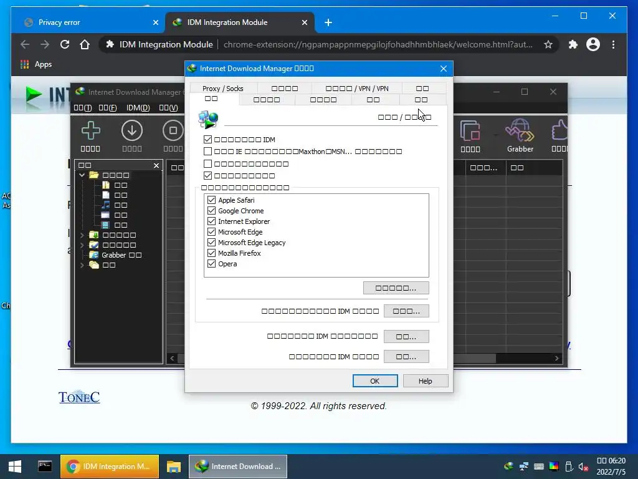Open the menu ending with (F)
The width and height of the screenshot is (638, 479).
[108, 108]
